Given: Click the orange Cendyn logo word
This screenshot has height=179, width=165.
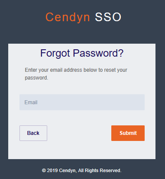Looking at the screenshot, I should pos(68,17).
